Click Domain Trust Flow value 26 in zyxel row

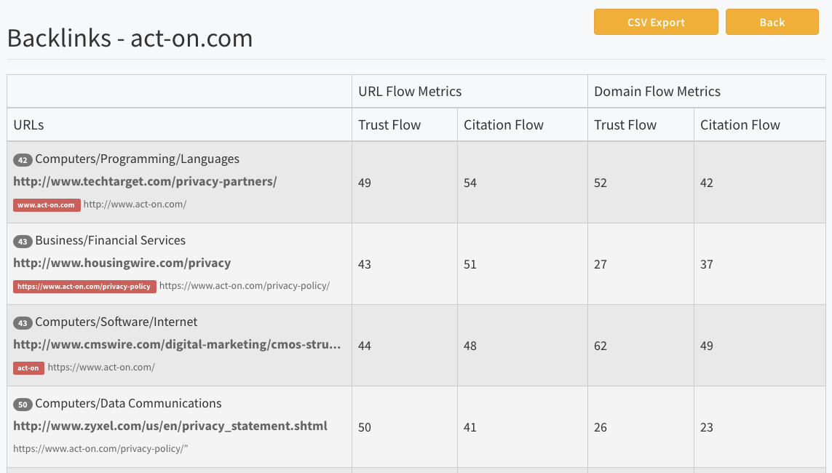601,427
